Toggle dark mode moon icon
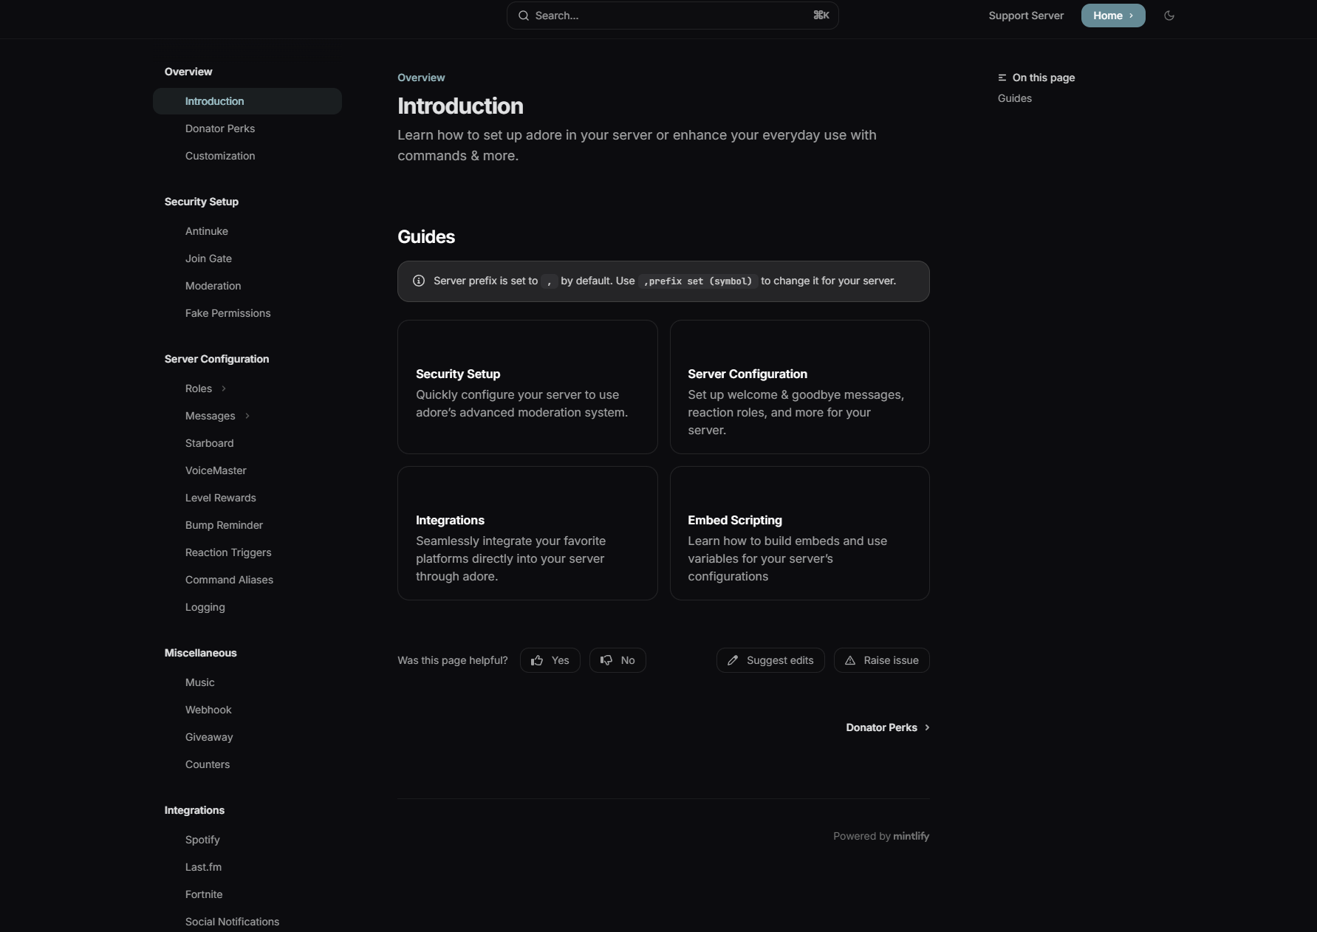 coord(1169,16)
